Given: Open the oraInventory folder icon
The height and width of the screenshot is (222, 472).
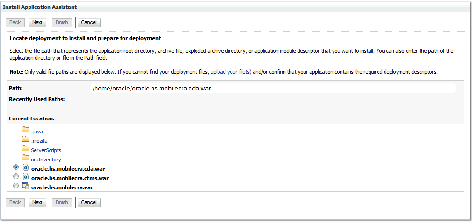Looking at the screenshot, I should [x=25, y=158].
